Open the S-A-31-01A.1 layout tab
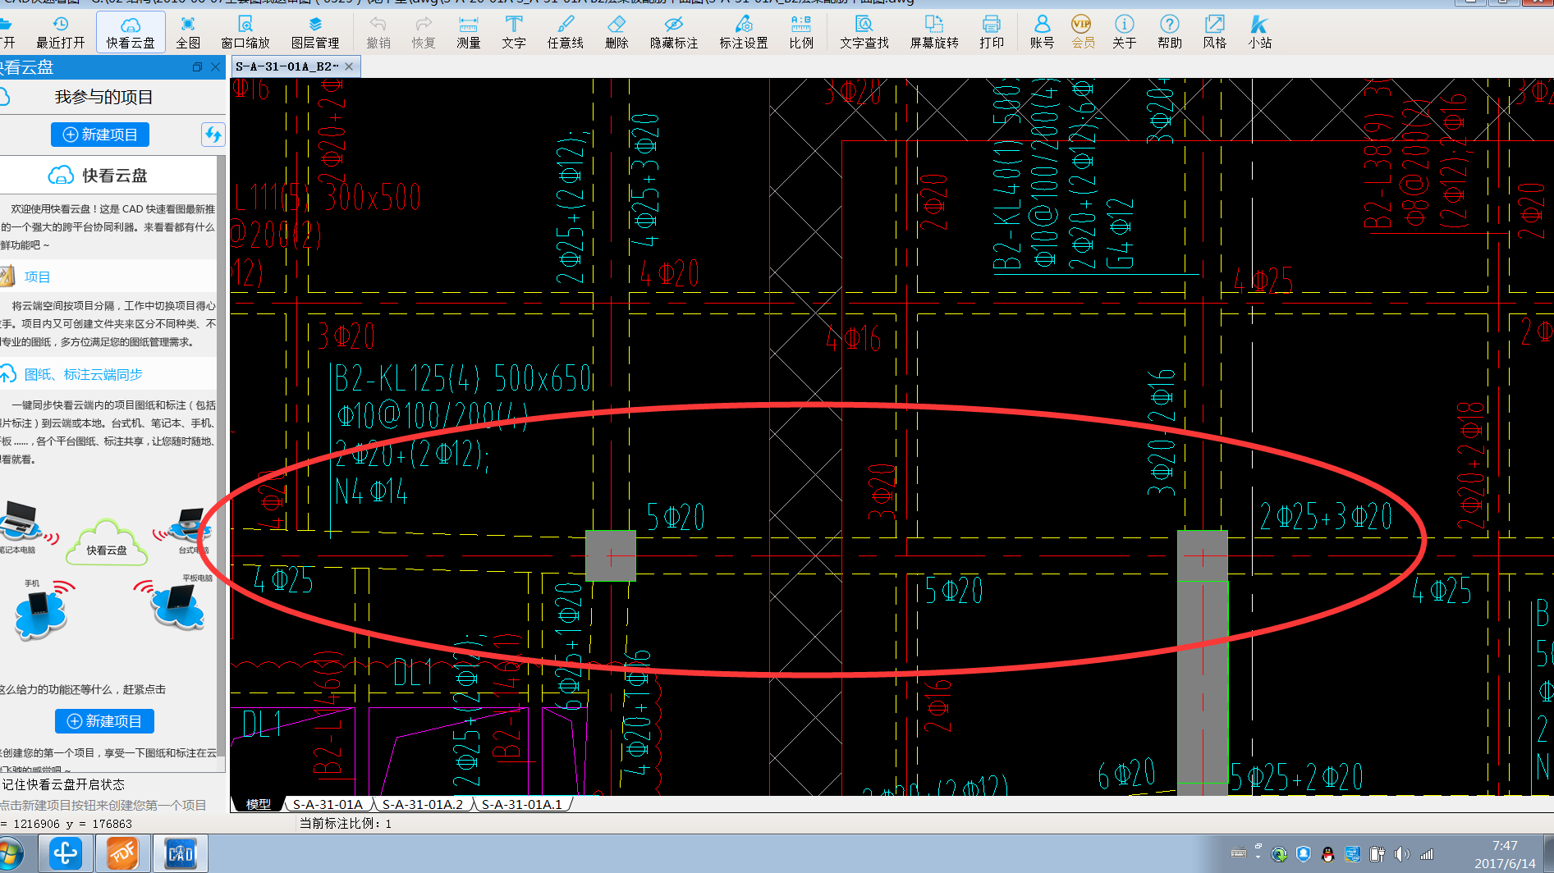Viewport: 1554px width, 873px height. 522,804
